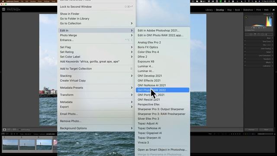Click the Apple menu icon
This screenshot has width=277, height=156.
click(3, 1)
